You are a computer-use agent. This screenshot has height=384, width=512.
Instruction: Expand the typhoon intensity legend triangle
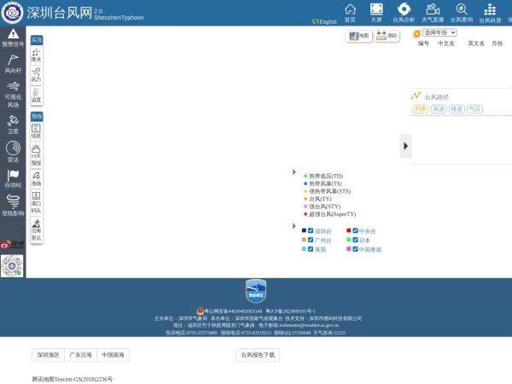(294, 173)
